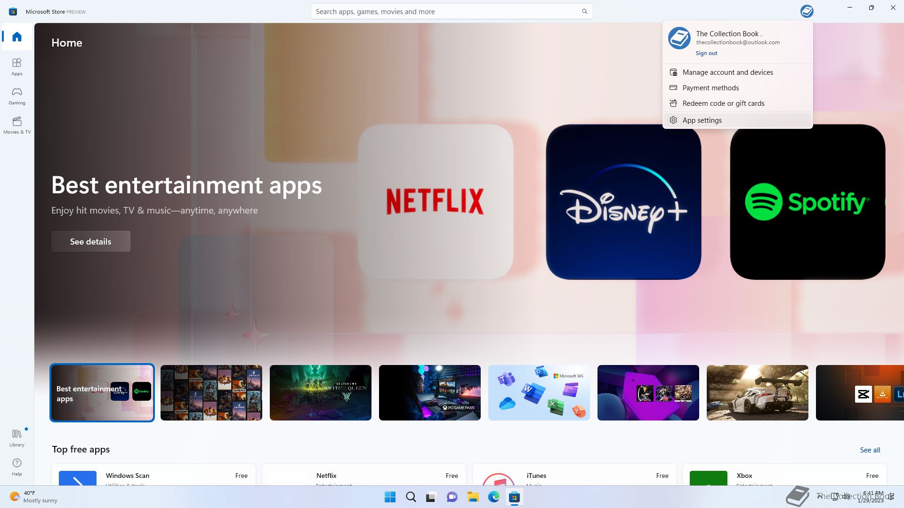This screenshot has width=904, height=508.
Task: Click the Redeem code gift icon
Action: pyautogui.click(x=673, y=103)
